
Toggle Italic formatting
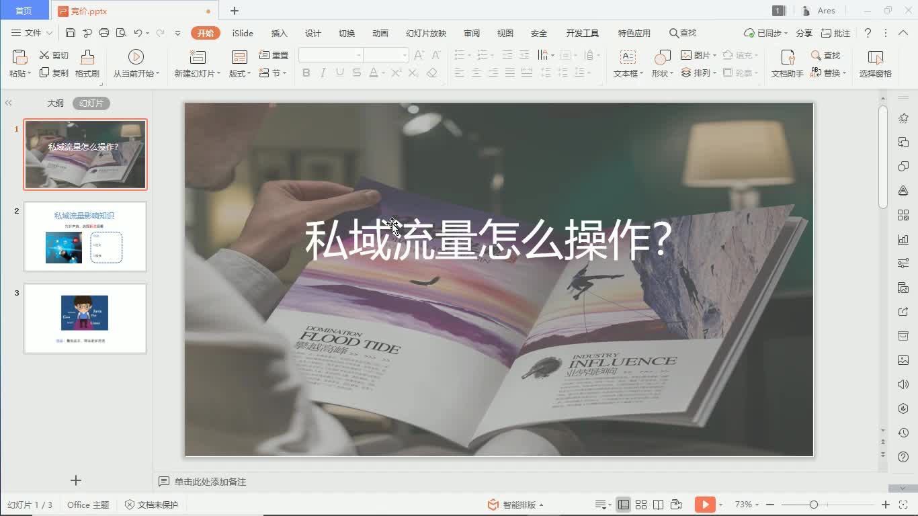point(323,73)
